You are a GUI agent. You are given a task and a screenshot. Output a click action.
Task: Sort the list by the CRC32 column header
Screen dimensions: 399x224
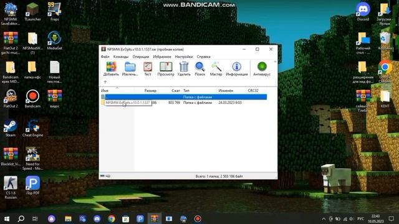click(256, 90)
